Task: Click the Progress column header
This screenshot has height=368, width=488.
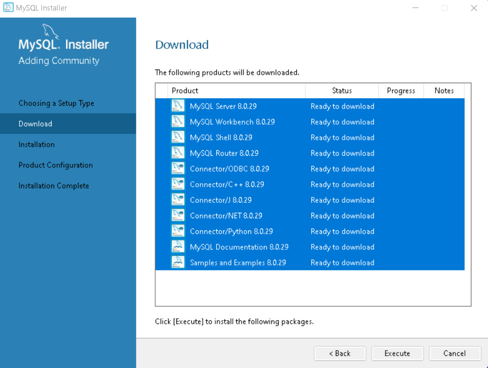Action: pos(401,91)
